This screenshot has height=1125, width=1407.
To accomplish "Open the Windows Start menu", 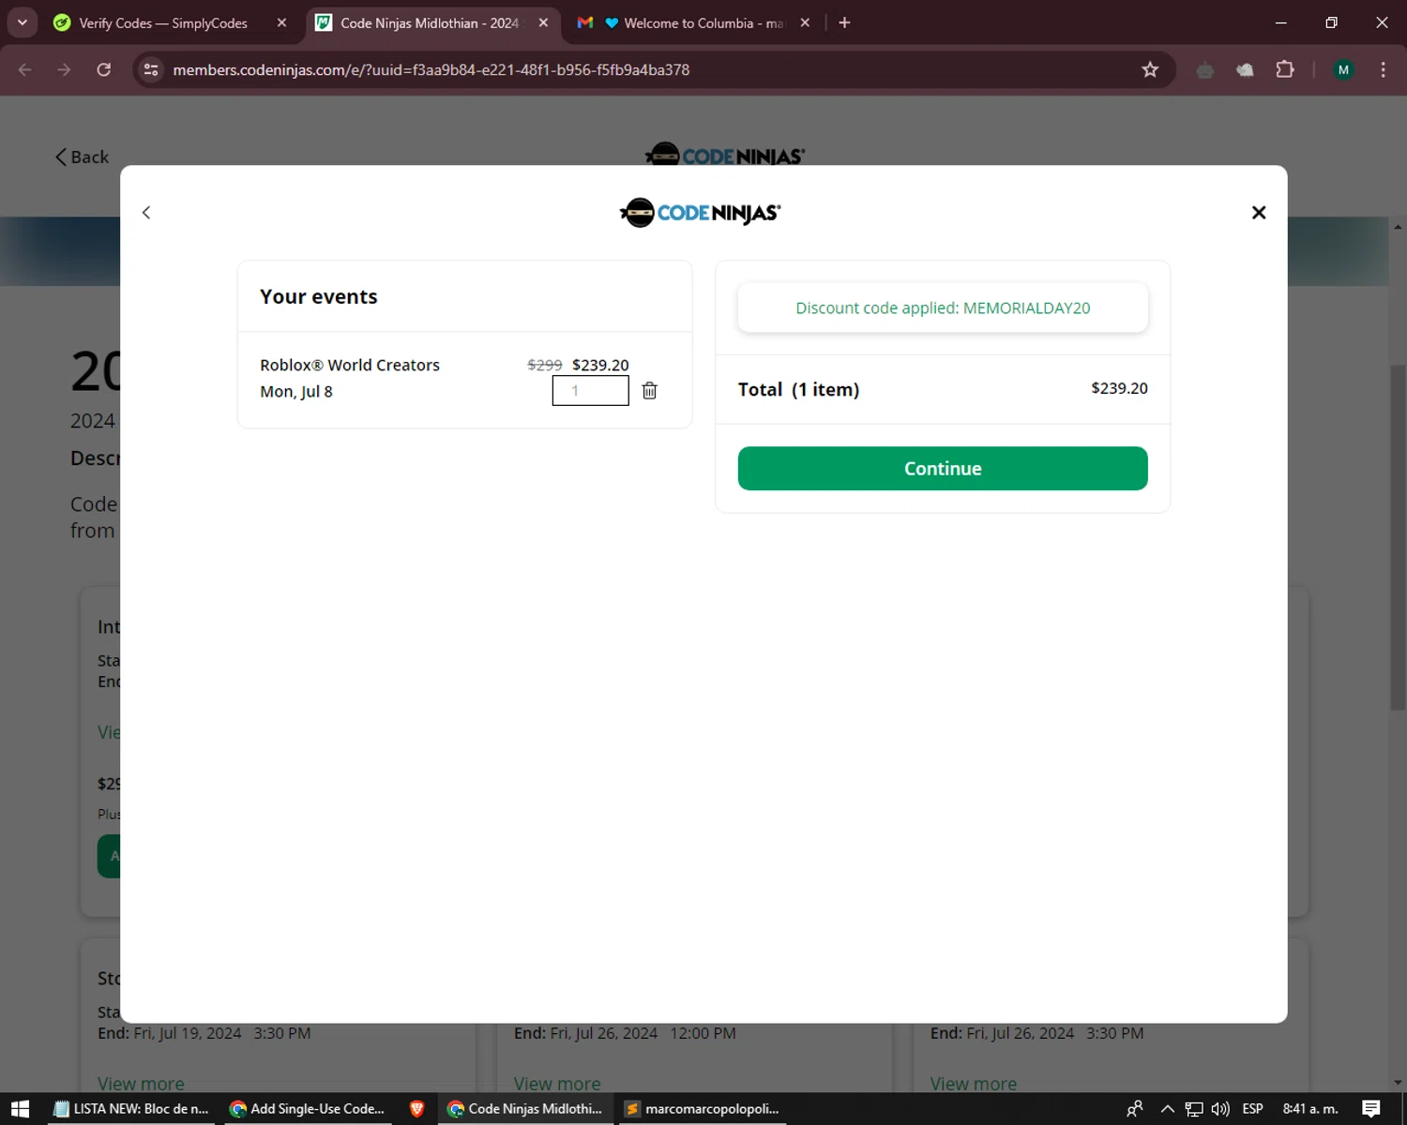I will [x=21, y=1109].
